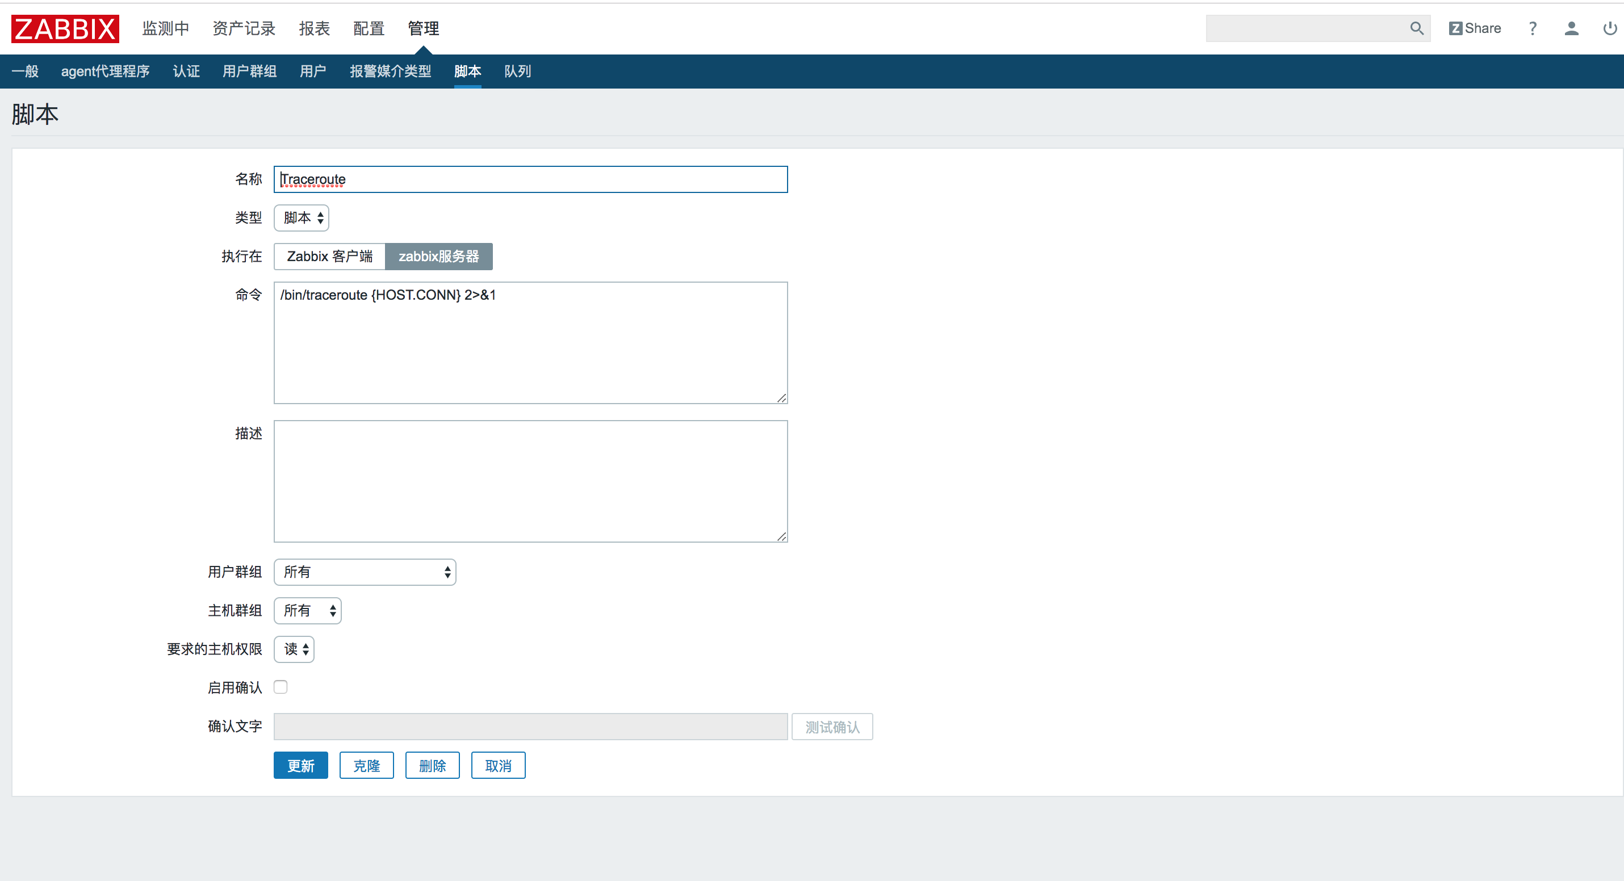Click into the 描述 textarea
Image resolution: width=1624 pixels, height=881 pixels.
click(531, 481)
